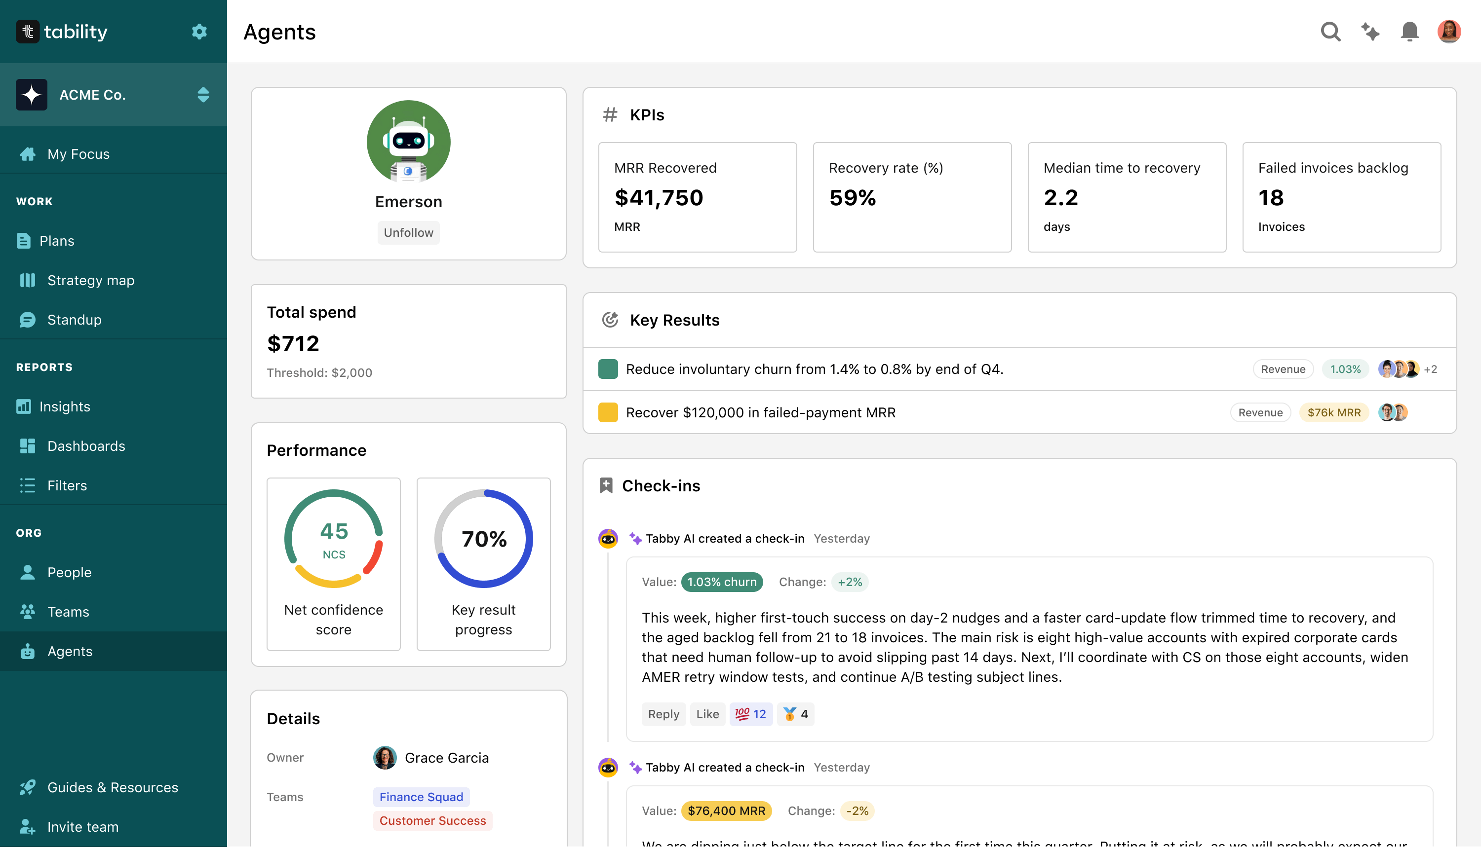This screenshot has height=847, width=1481.
Task: Click the green status square of the churn key result
Action: (x=608, y=369)
